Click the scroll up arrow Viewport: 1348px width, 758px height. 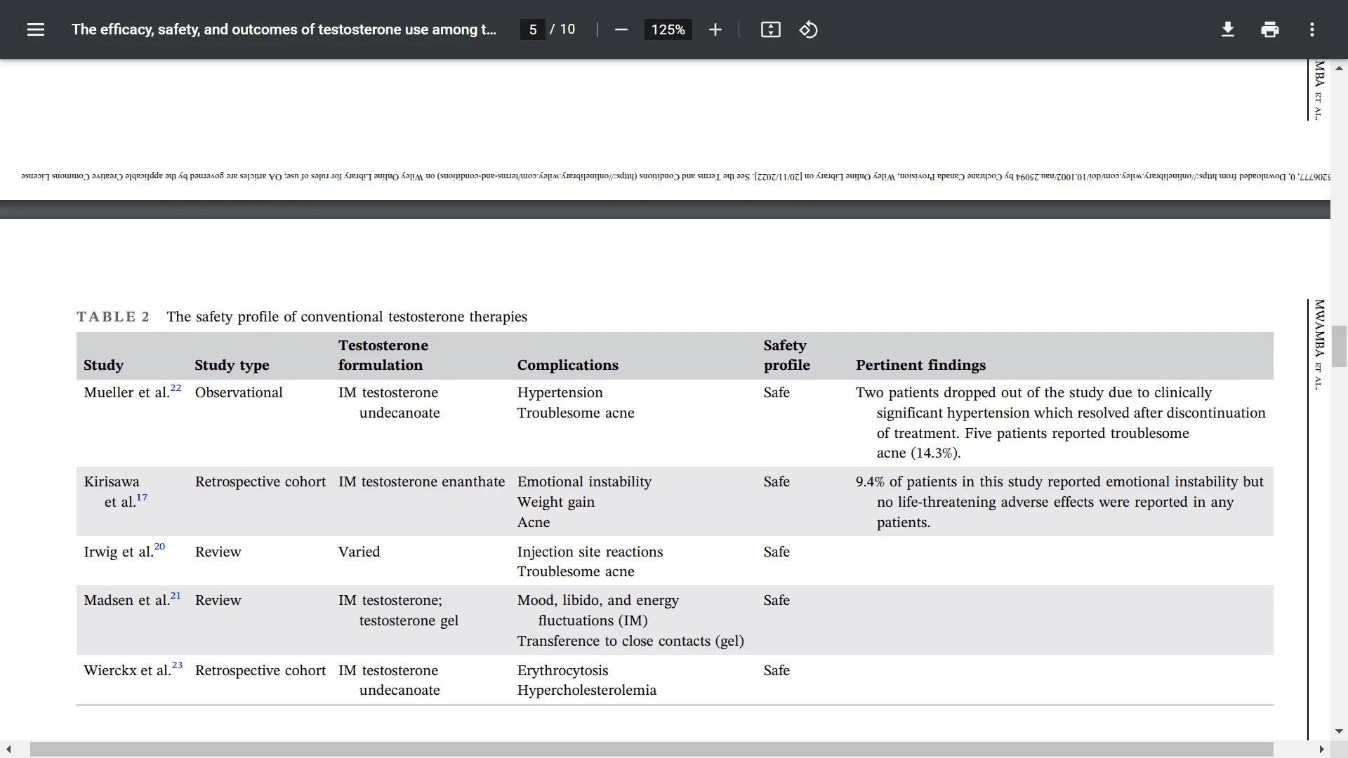coord(1339,68)
